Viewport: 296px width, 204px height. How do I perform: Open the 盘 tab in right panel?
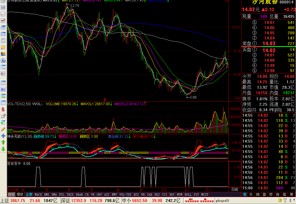(264, 194)
